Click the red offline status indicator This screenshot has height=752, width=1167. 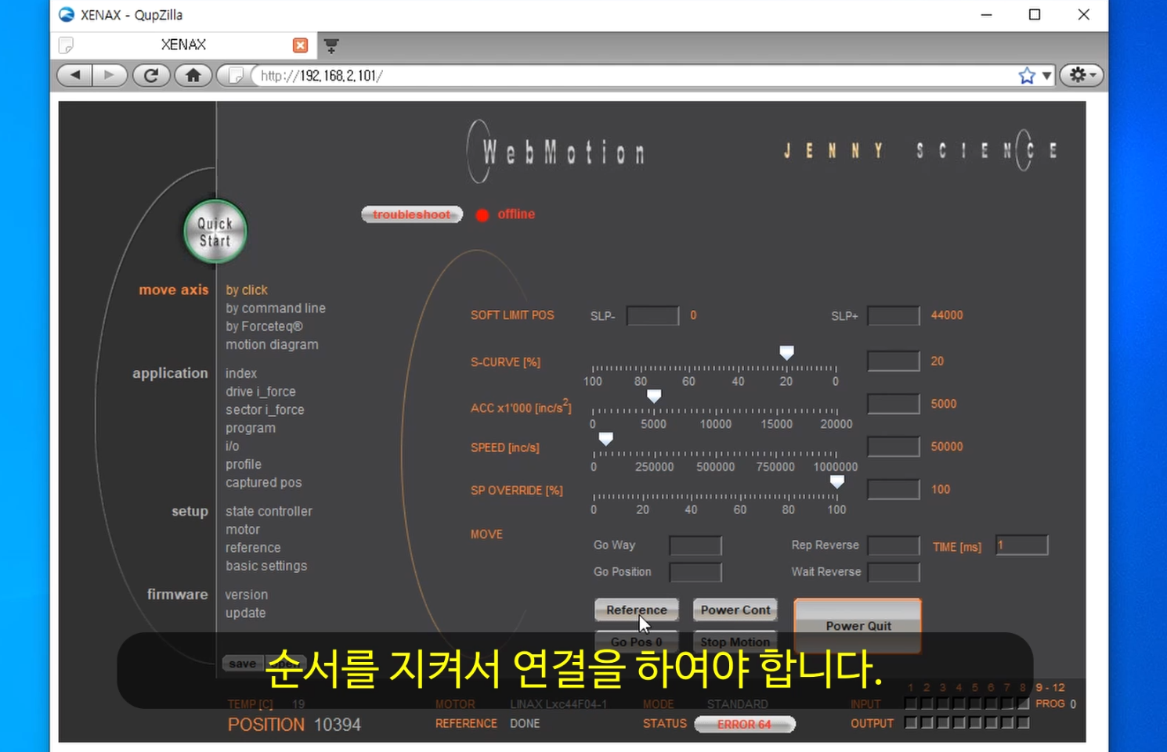click(x=482, y=215)
